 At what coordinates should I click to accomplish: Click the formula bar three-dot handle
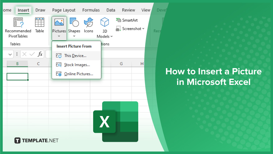[17, 54]
